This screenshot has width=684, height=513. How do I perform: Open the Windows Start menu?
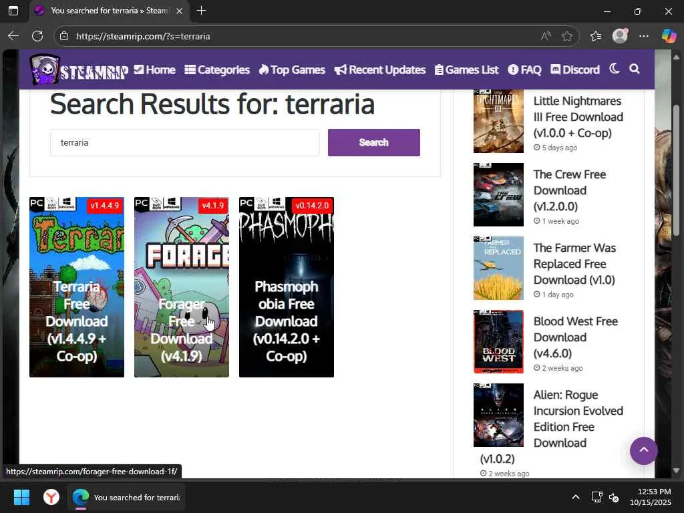click(21, 497)
